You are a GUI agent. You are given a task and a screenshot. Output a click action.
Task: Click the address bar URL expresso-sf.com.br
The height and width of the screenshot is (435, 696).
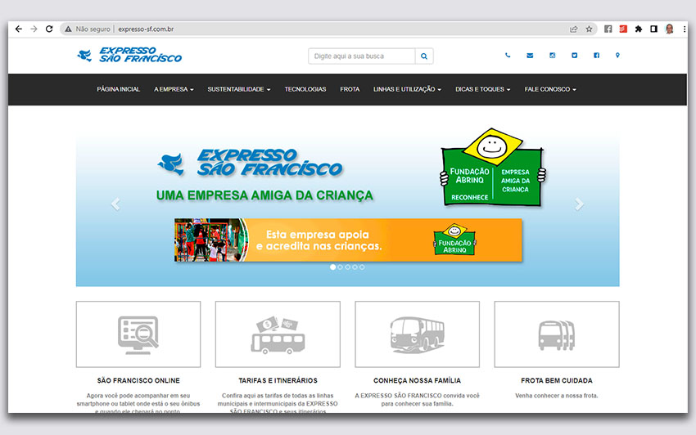(146, 29)
